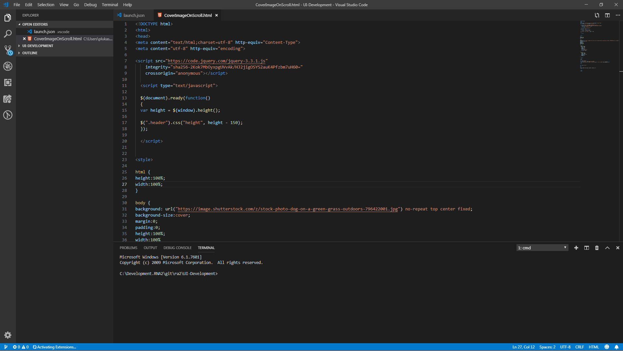This screenshot has height=351, width=623.
Task: Follow the shutterstock image URL link
Action: [x=288, y=209]
